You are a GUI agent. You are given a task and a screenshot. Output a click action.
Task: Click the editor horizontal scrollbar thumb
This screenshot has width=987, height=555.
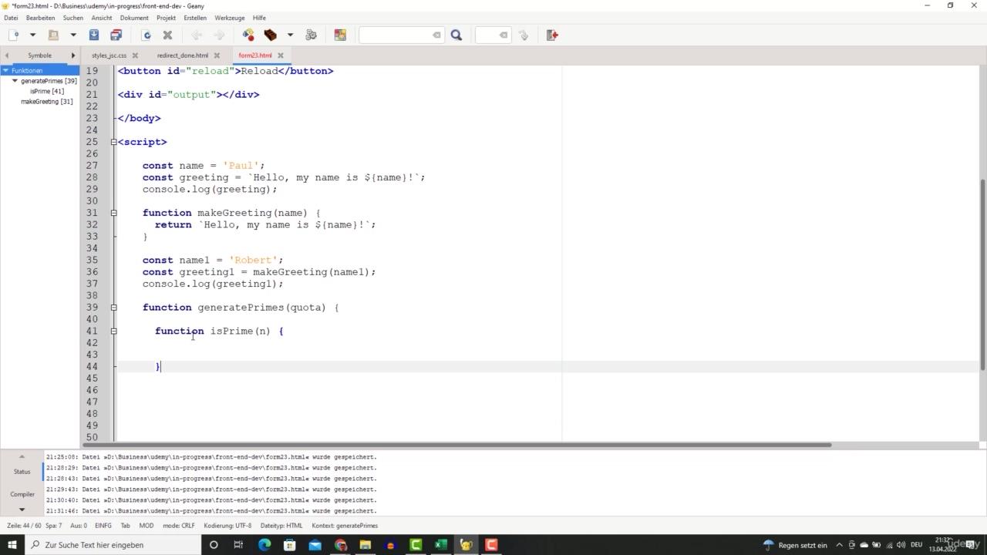coord(457,445)
